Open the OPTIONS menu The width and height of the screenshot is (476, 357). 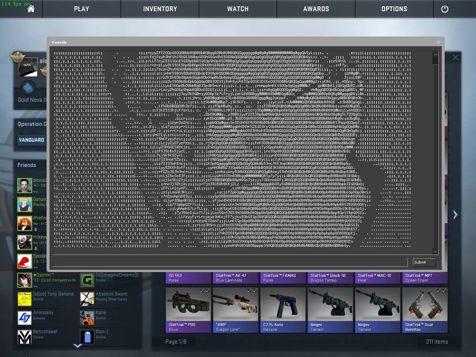(x=394, y=9)
